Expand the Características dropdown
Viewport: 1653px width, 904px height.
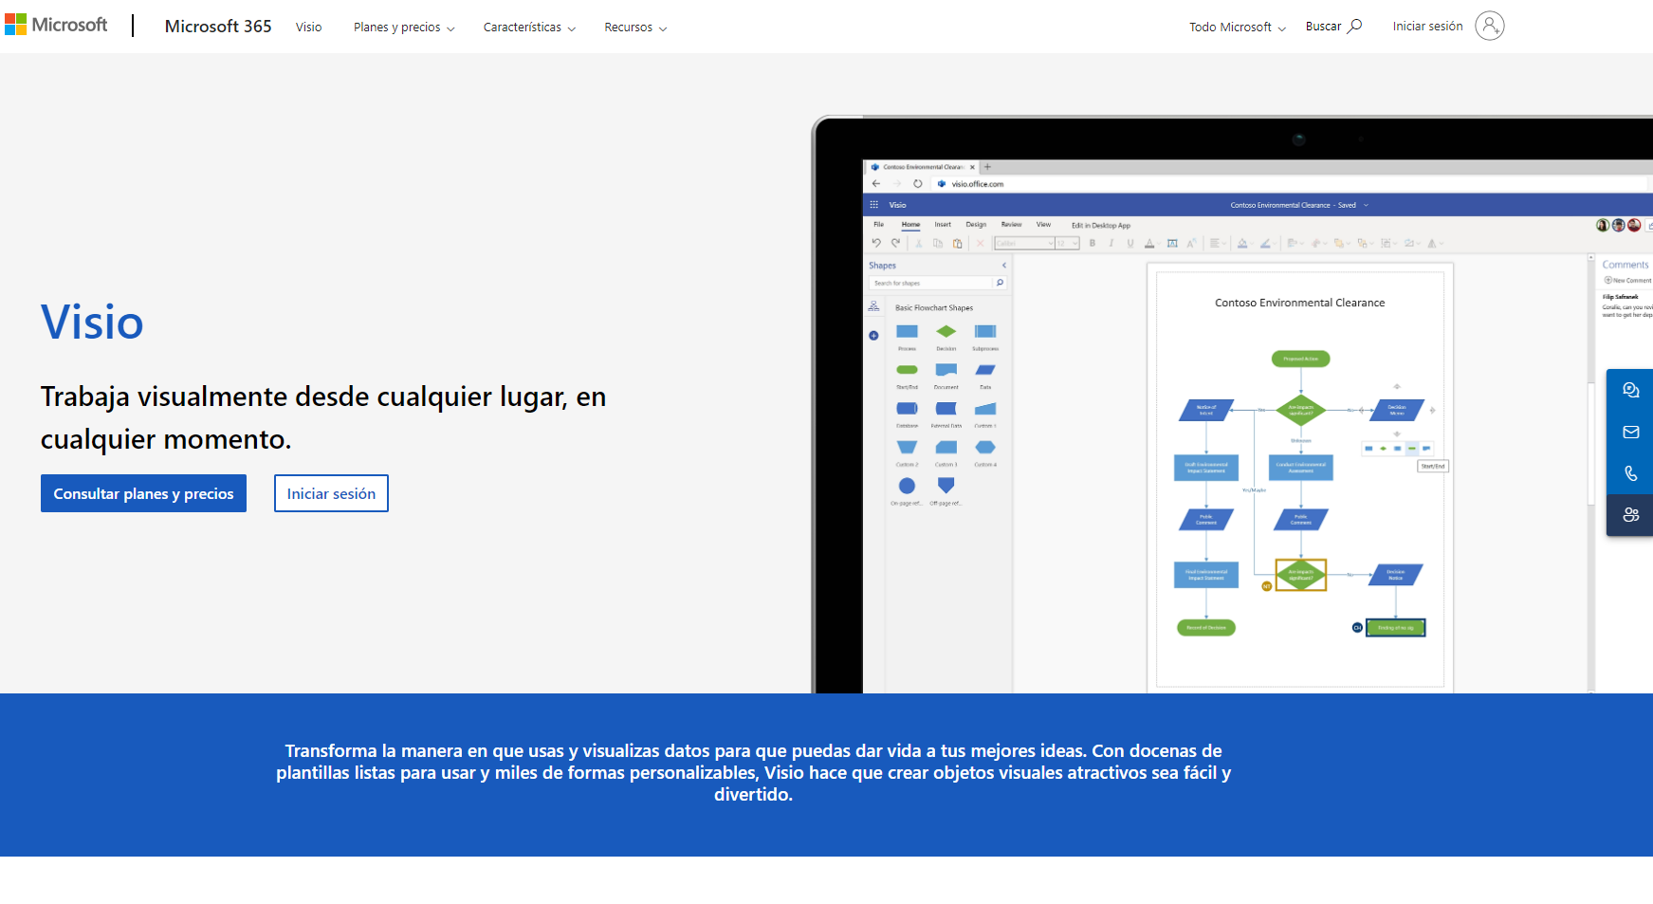529,28
